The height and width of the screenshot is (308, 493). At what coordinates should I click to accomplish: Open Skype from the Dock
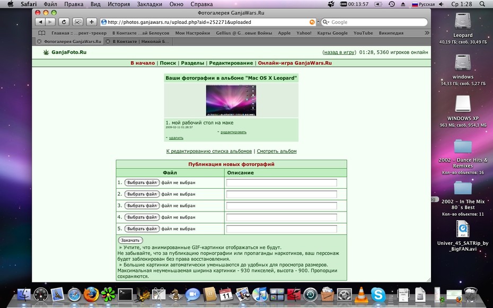tap(378, 295)
